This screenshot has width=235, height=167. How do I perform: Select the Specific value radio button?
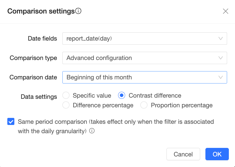point(66,96)
